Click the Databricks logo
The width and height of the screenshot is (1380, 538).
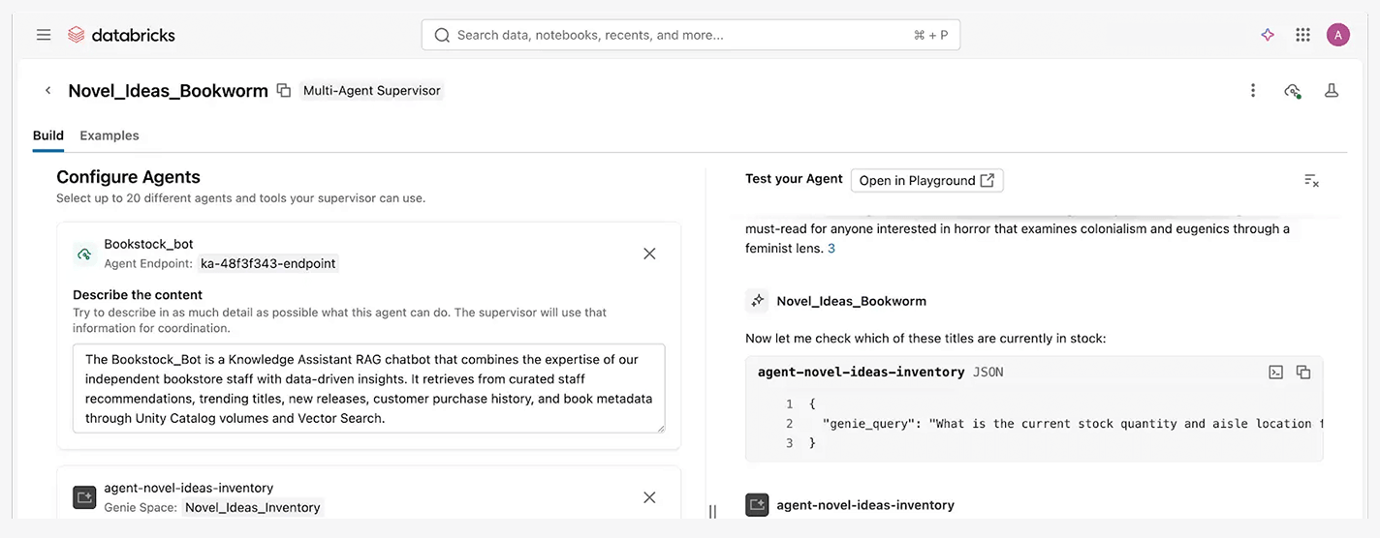click(121, 35)
